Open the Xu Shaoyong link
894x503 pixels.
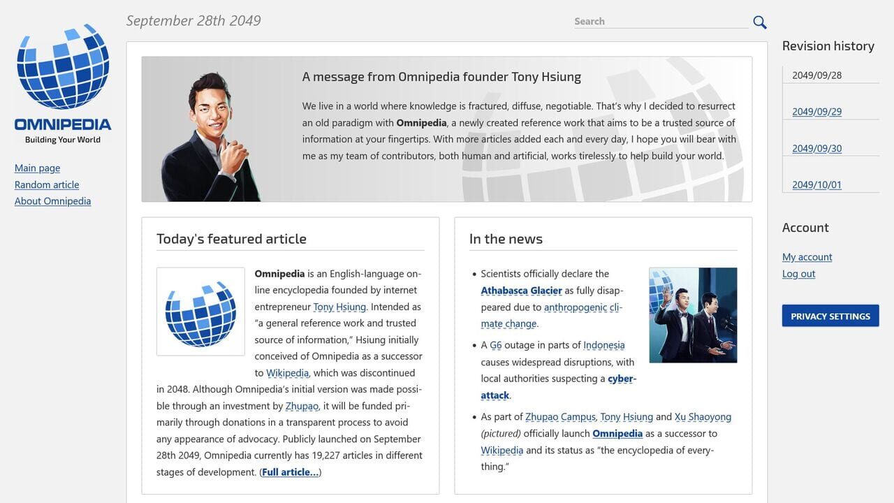[x=703, y=416]
